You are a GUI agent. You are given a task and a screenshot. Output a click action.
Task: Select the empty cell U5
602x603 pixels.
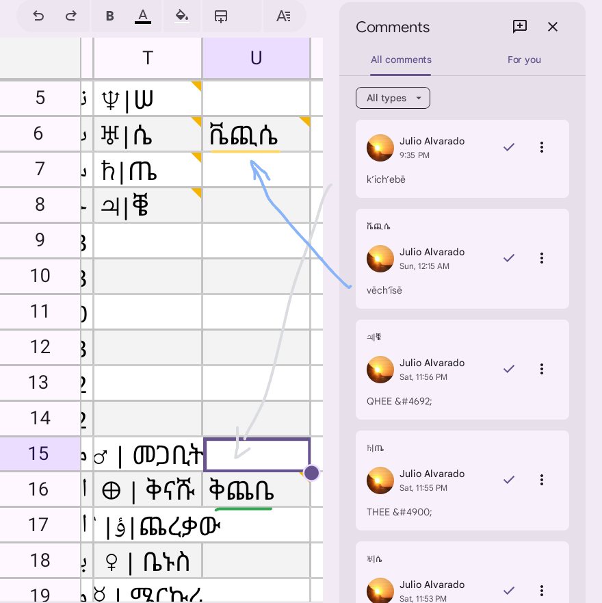(256, 98)
